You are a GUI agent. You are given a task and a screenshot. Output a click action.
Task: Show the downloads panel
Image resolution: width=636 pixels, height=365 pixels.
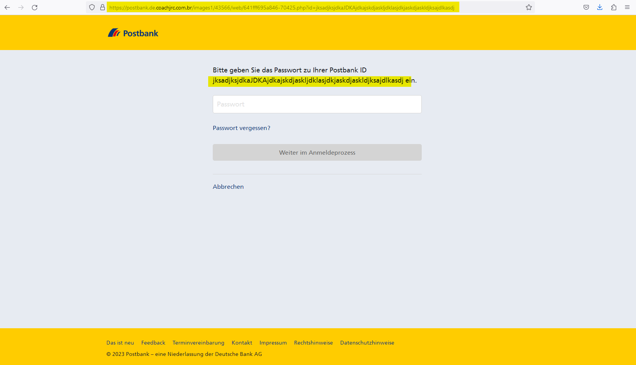[x=600, y=7]
